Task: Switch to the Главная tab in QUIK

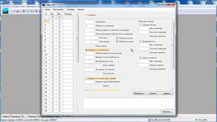Action: [5, 116]
